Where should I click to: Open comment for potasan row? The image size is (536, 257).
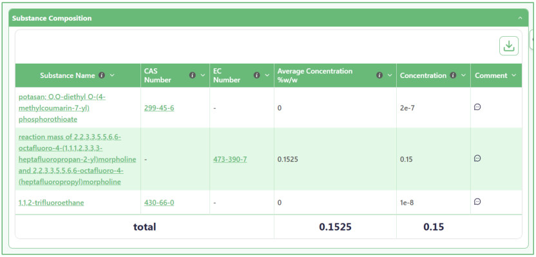477,107
